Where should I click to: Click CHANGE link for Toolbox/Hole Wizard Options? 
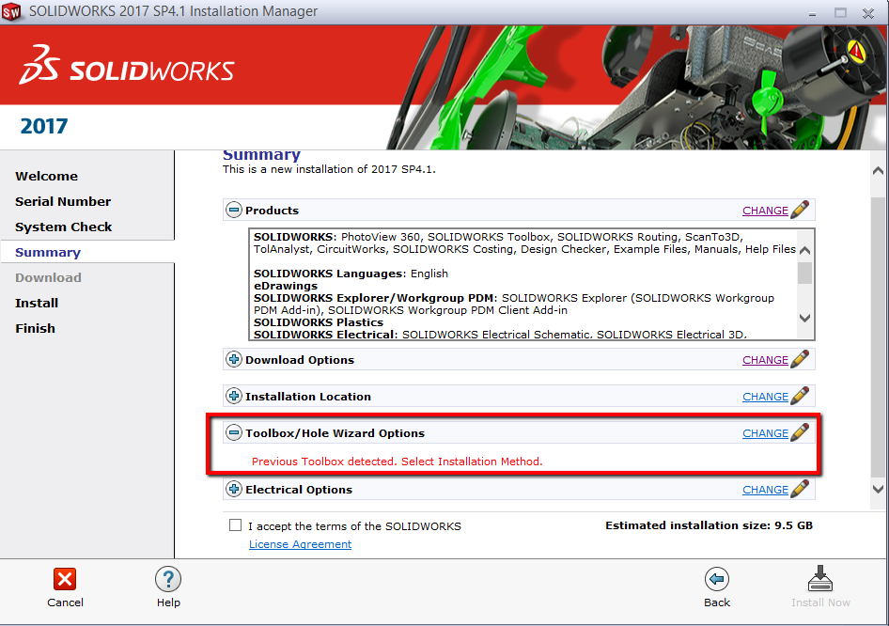[x=765, y=433]
